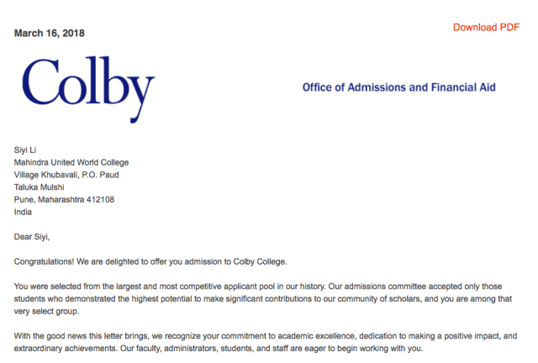Screen dimensions: 538x363
Task: Click the recipient name Siyi Li
Action: [25, 150]
